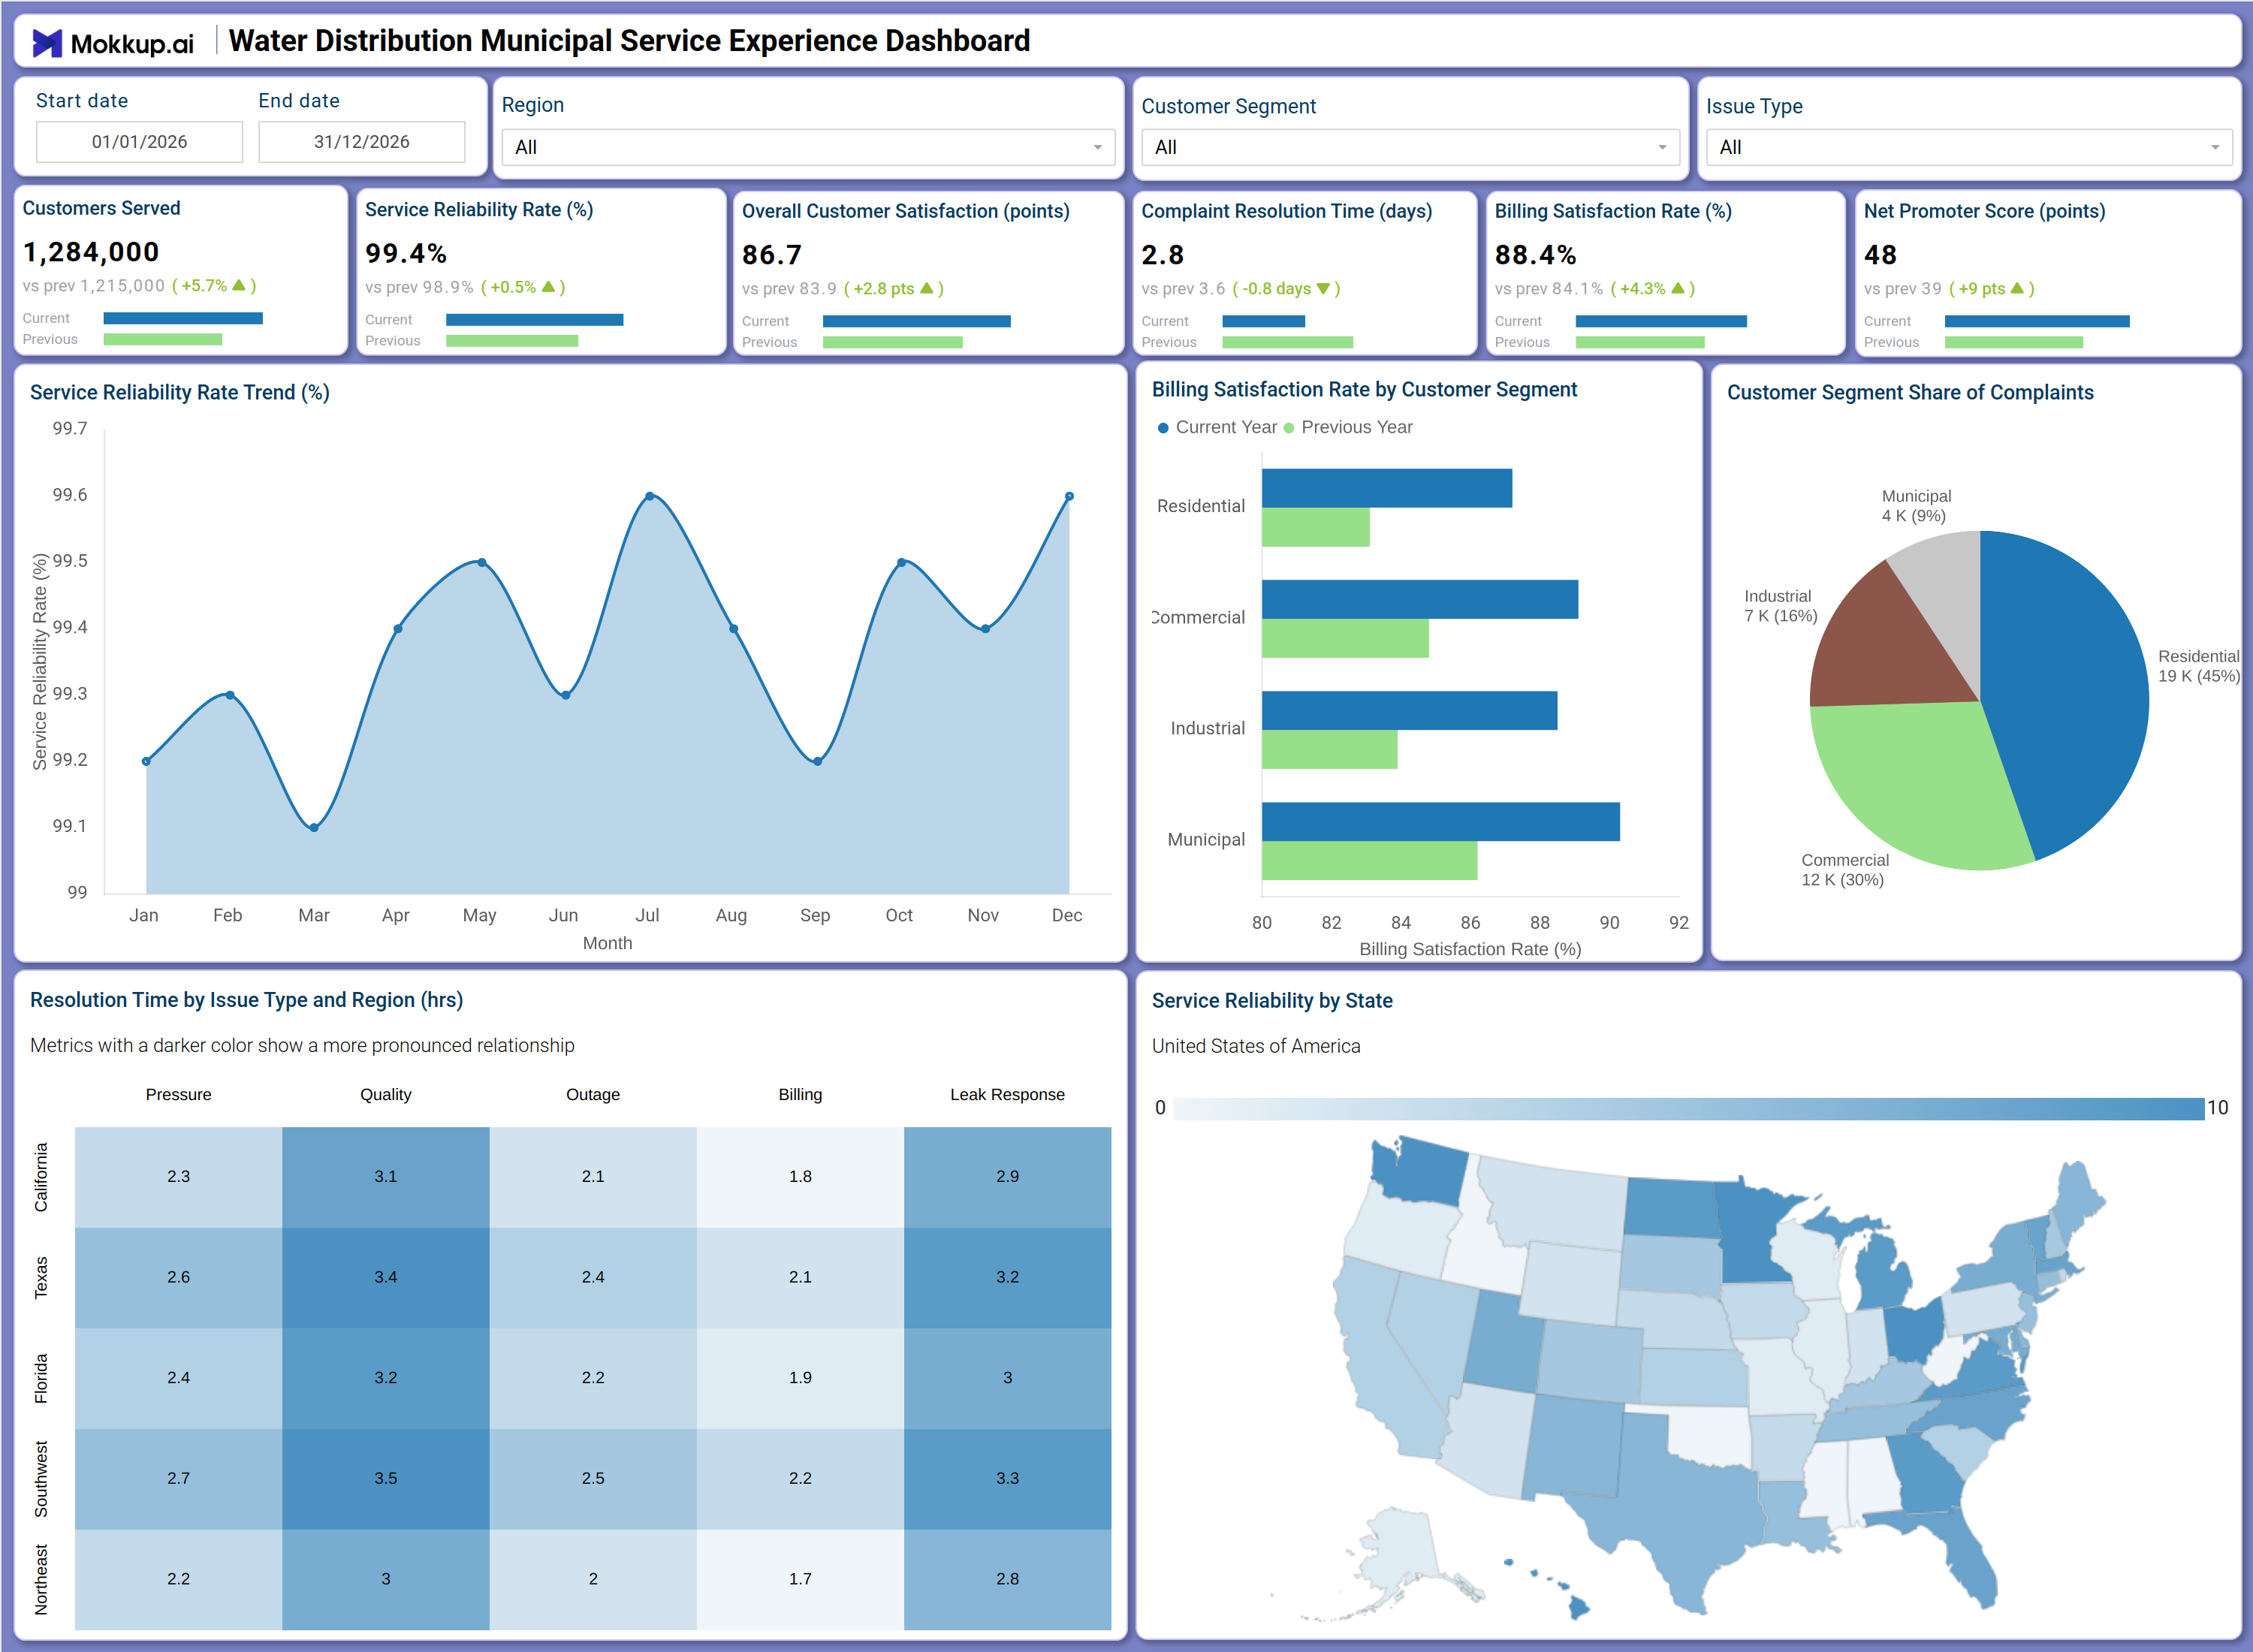Click the Industrial current year bar
Viewport: 2253px width, 1652px height.
tap(1410, 710)
